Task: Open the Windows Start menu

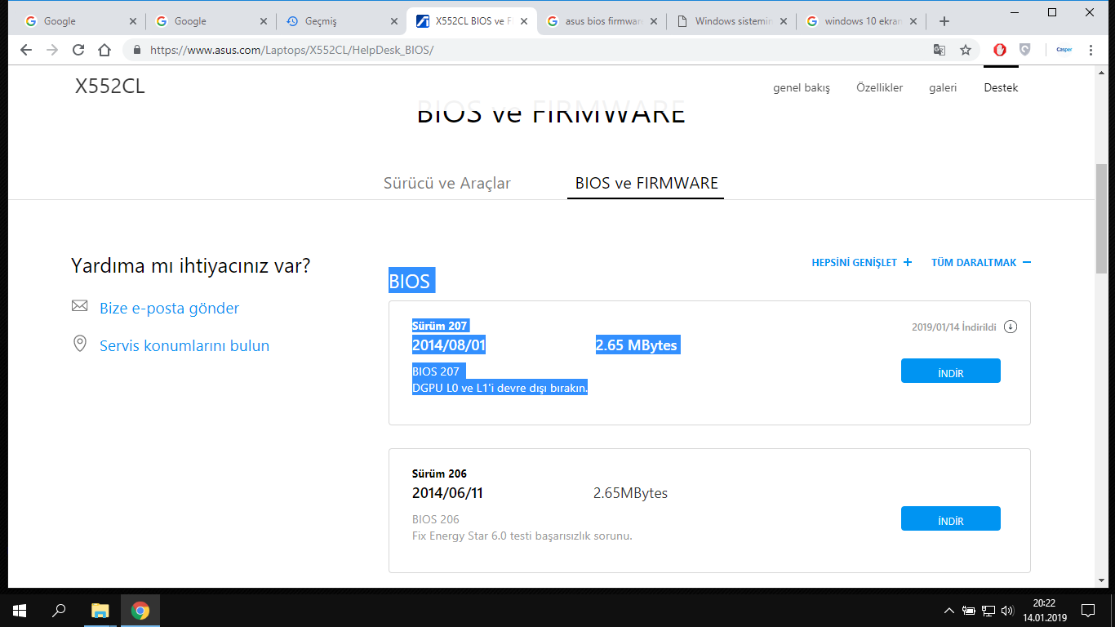Action: [20, 611]
